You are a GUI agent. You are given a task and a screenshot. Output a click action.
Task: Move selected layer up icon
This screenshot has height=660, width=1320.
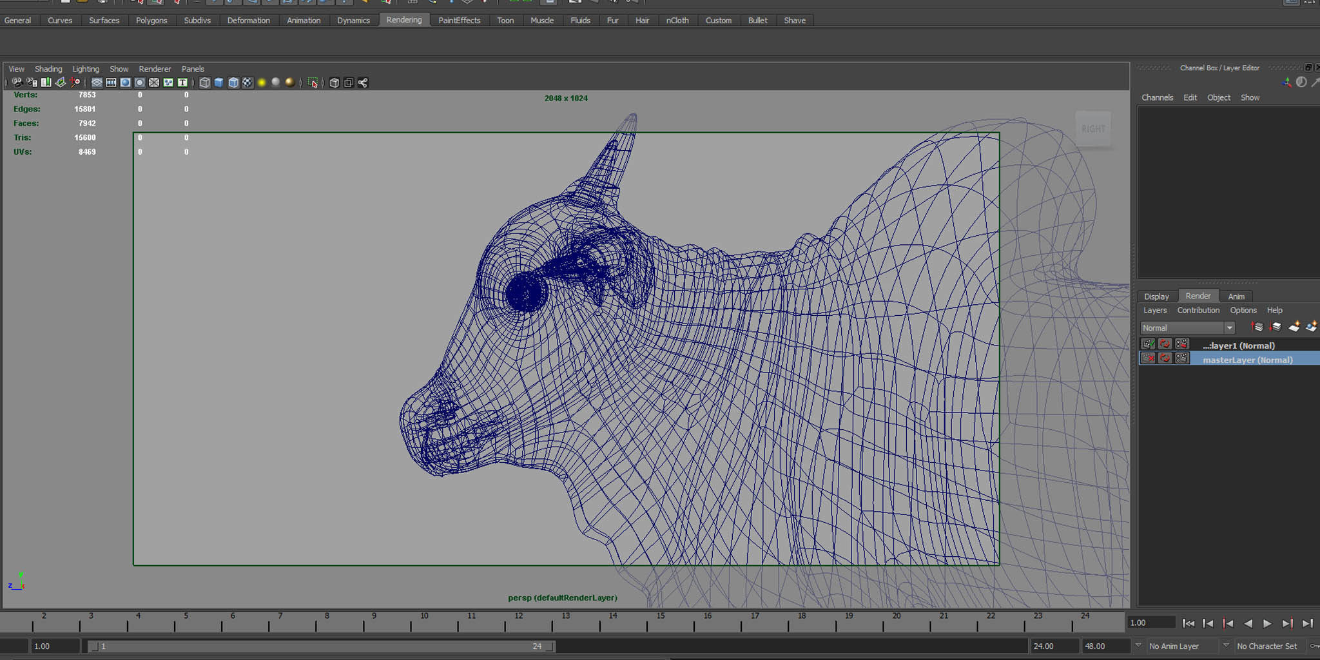pos(1257,327)
